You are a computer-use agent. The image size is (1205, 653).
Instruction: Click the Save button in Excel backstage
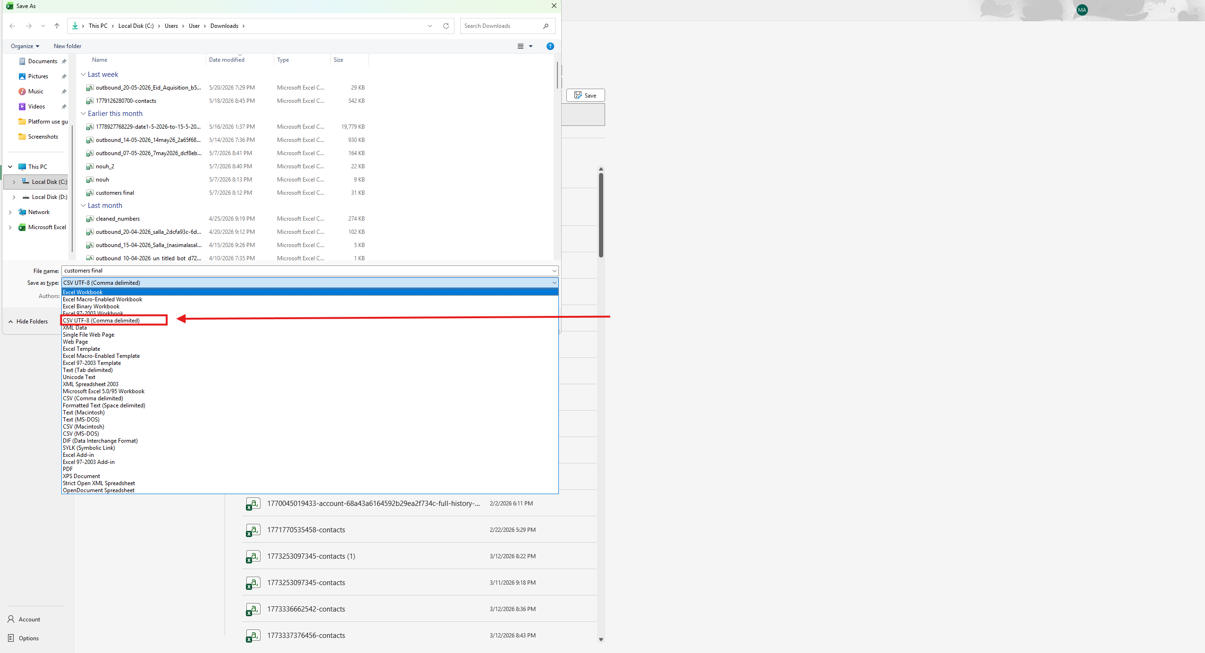(585, 95)
